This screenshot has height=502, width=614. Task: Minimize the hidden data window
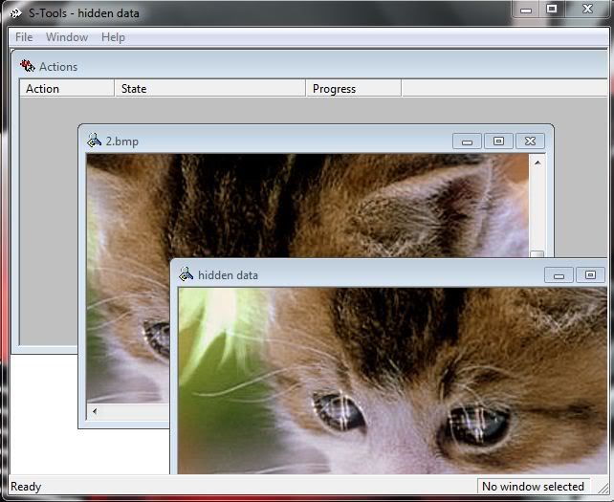pos(559,275)
